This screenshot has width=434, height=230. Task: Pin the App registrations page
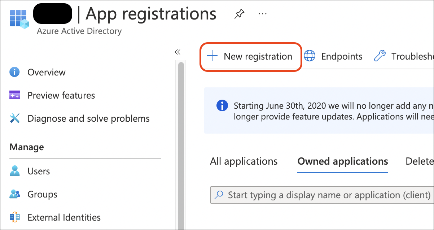239,13
